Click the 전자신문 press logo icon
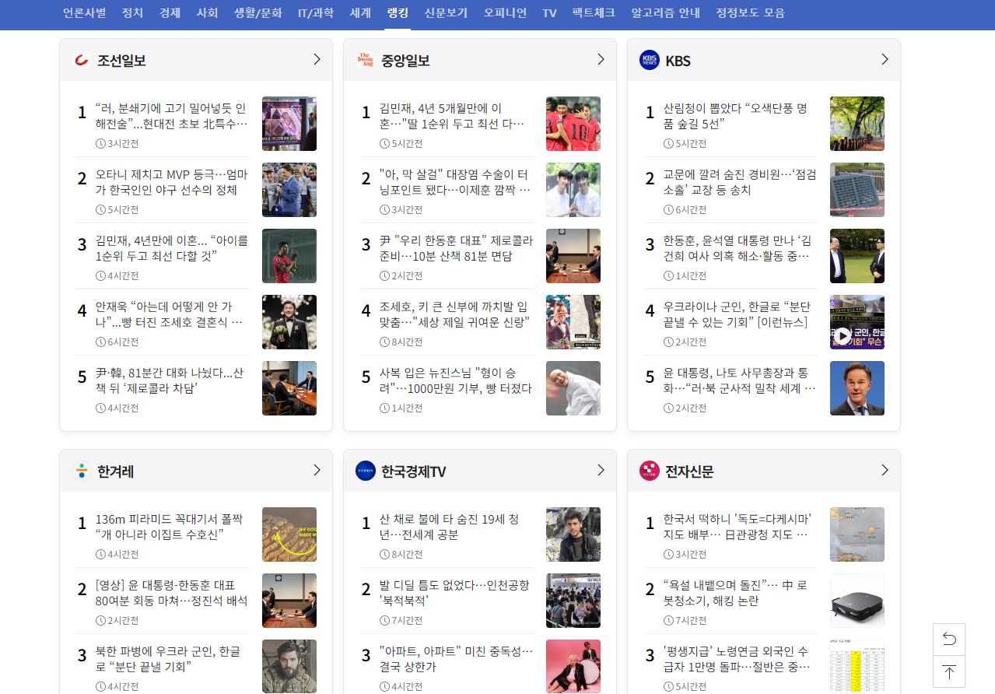995x694 pixels. click(x=650, y=470)
